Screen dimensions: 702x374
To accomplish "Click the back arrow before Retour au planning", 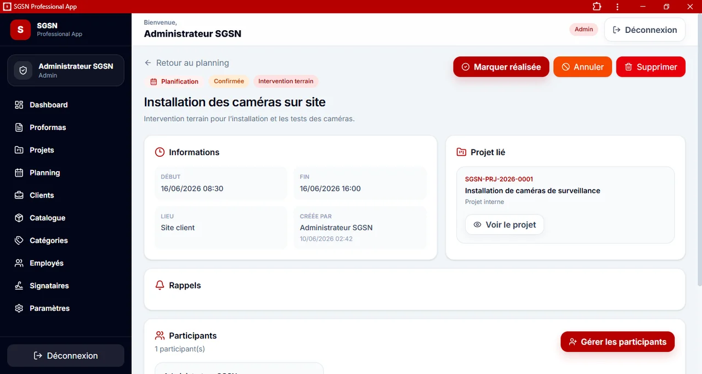I will 148,63.
